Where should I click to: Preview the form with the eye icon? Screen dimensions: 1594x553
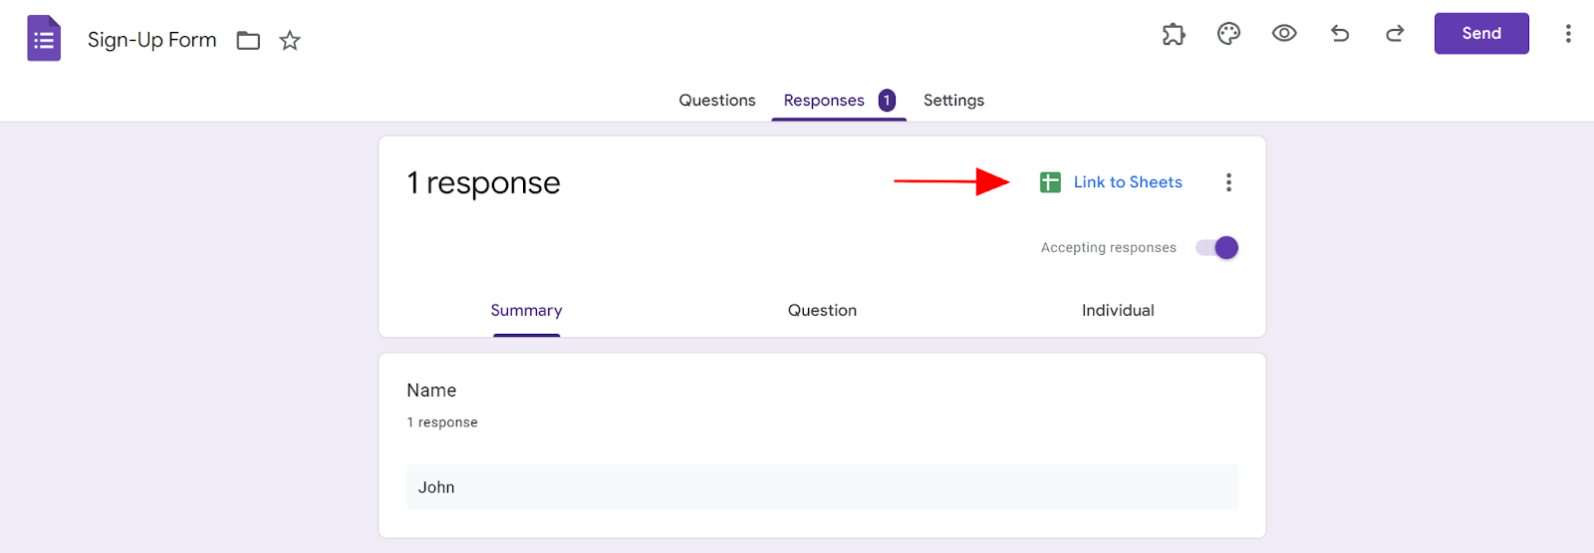click(x=1284, y=34)
